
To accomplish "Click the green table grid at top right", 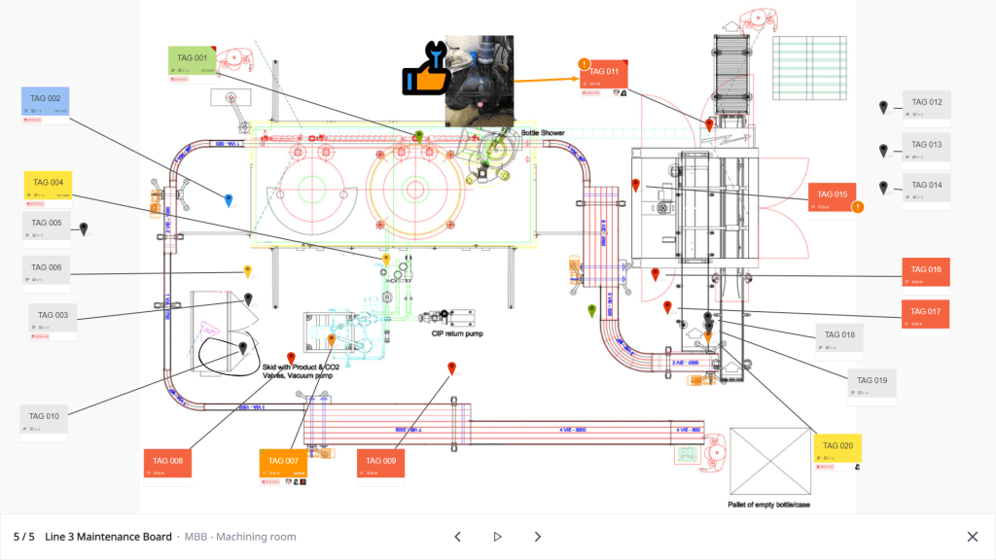I will [810, 68].
